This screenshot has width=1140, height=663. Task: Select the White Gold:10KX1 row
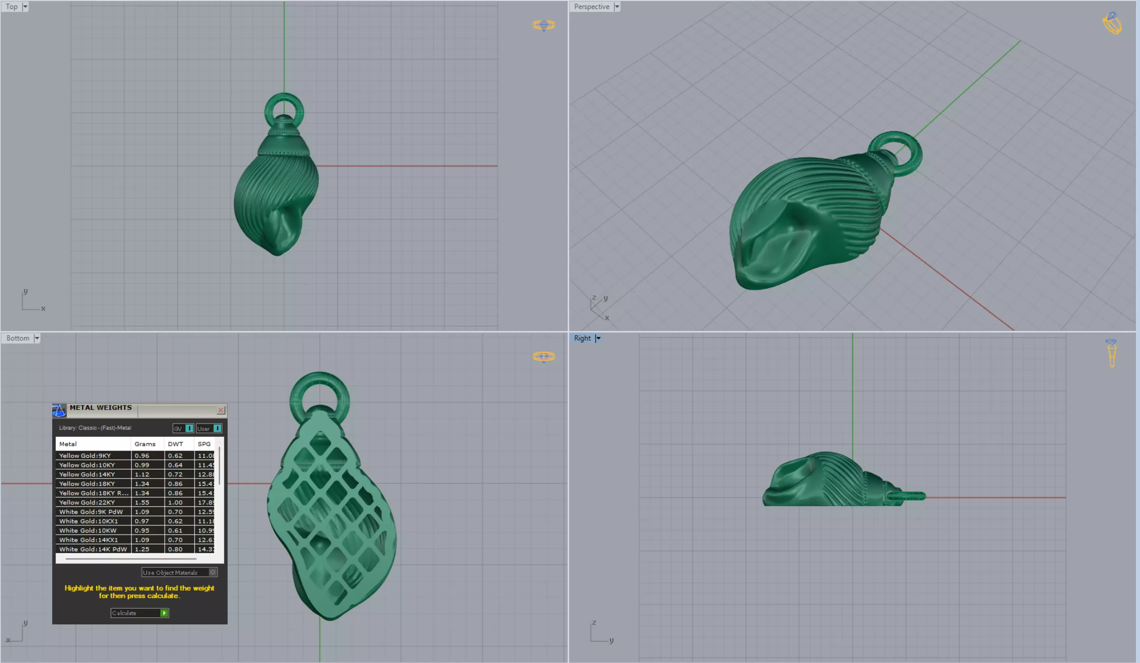coord(135,521)
